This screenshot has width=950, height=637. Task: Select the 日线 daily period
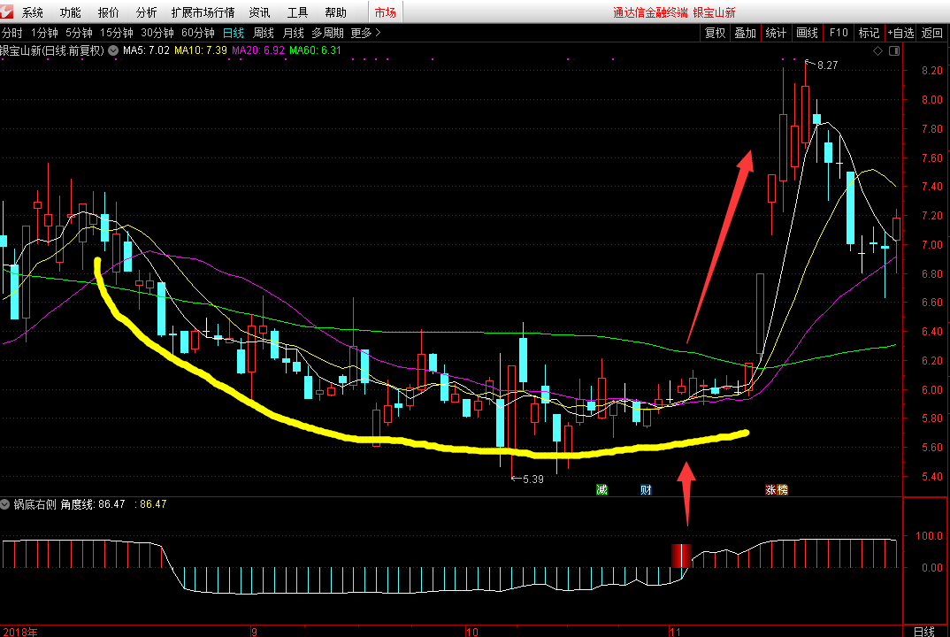tap(234, 33)
